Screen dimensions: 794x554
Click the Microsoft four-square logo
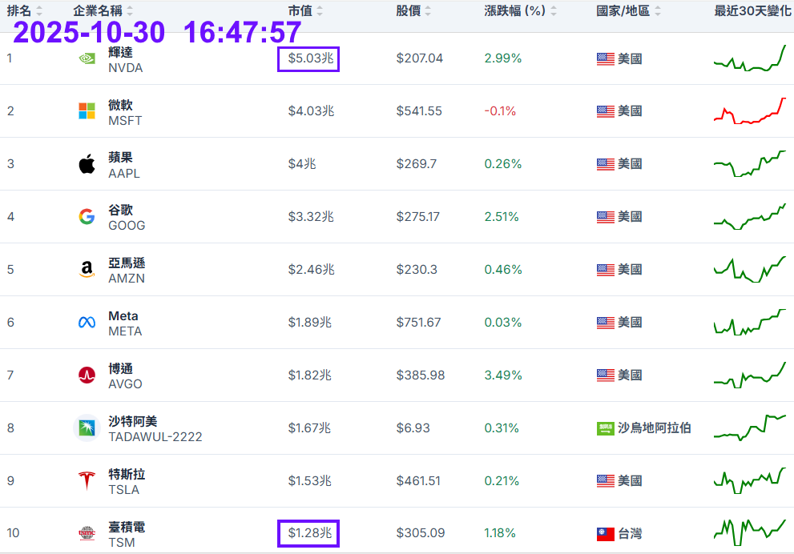pyautogui.click(x=87, y=111)
